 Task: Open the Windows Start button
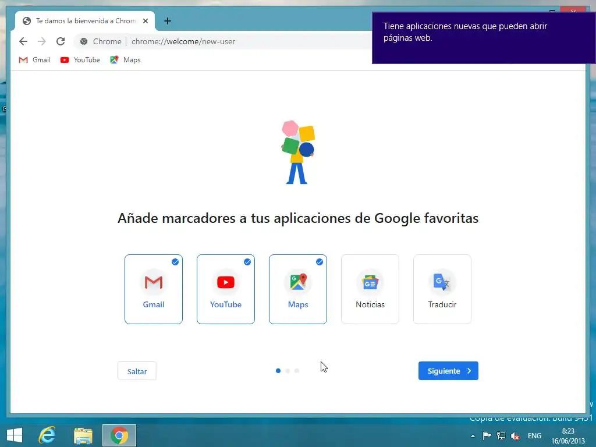(x=15, y=435)
